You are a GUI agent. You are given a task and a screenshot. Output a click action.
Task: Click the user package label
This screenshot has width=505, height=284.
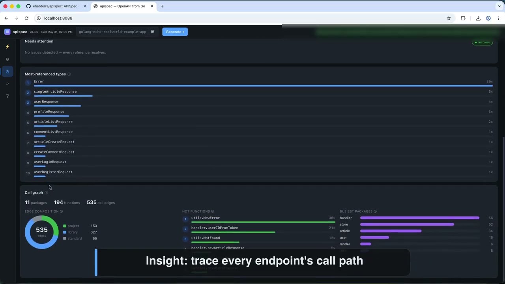point(343,237)
